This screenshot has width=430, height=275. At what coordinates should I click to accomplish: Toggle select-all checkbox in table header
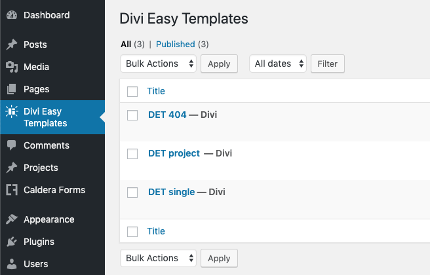click(x=132, y=91)
